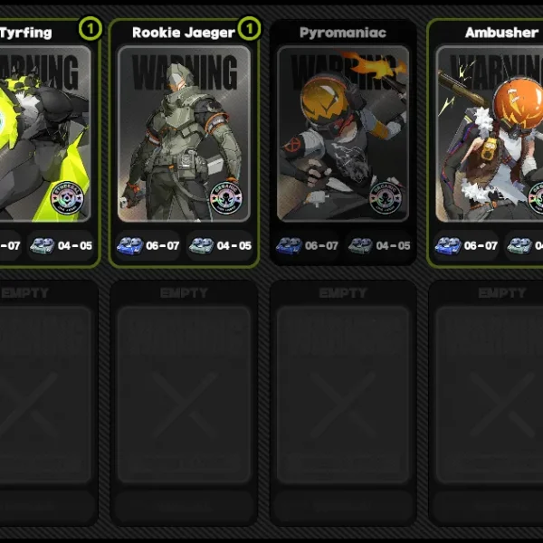543x543 pixels.
Task: Click the Ethereal emblem on Tyrfing card
Action: (x=67, y=198)
